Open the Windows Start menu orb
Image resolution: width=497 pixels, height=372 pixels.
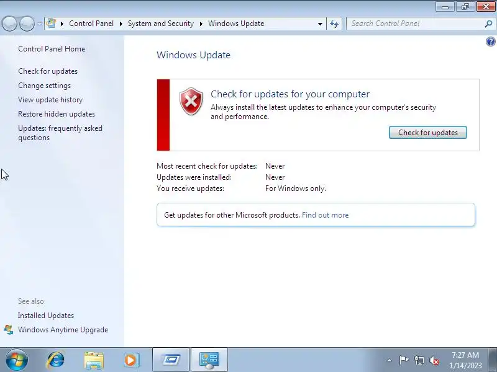(x=17, y=360)
